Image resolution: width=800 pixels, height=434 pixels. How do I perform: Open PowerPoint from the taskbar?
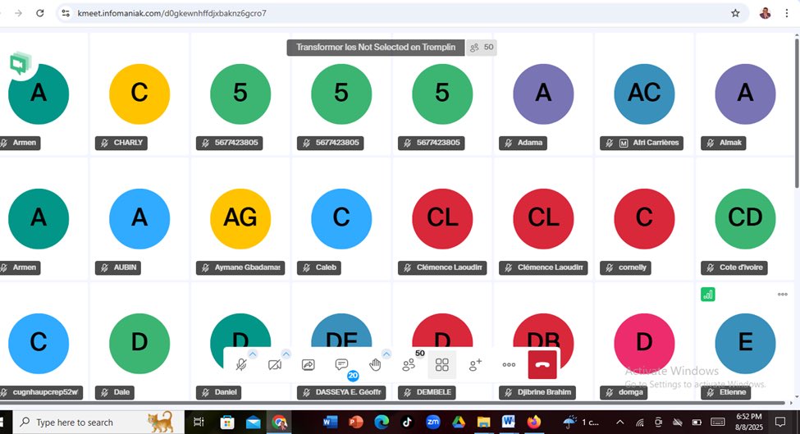[x=355, y=422]
